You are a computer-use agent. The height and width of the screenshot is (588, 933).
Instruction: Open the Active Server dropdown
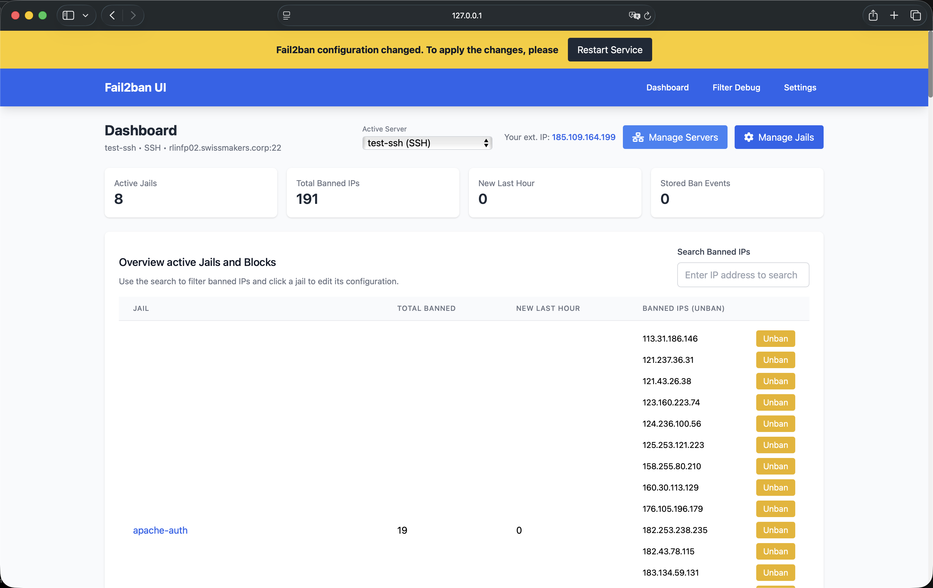pyautogui.click(x=427, y=143)
